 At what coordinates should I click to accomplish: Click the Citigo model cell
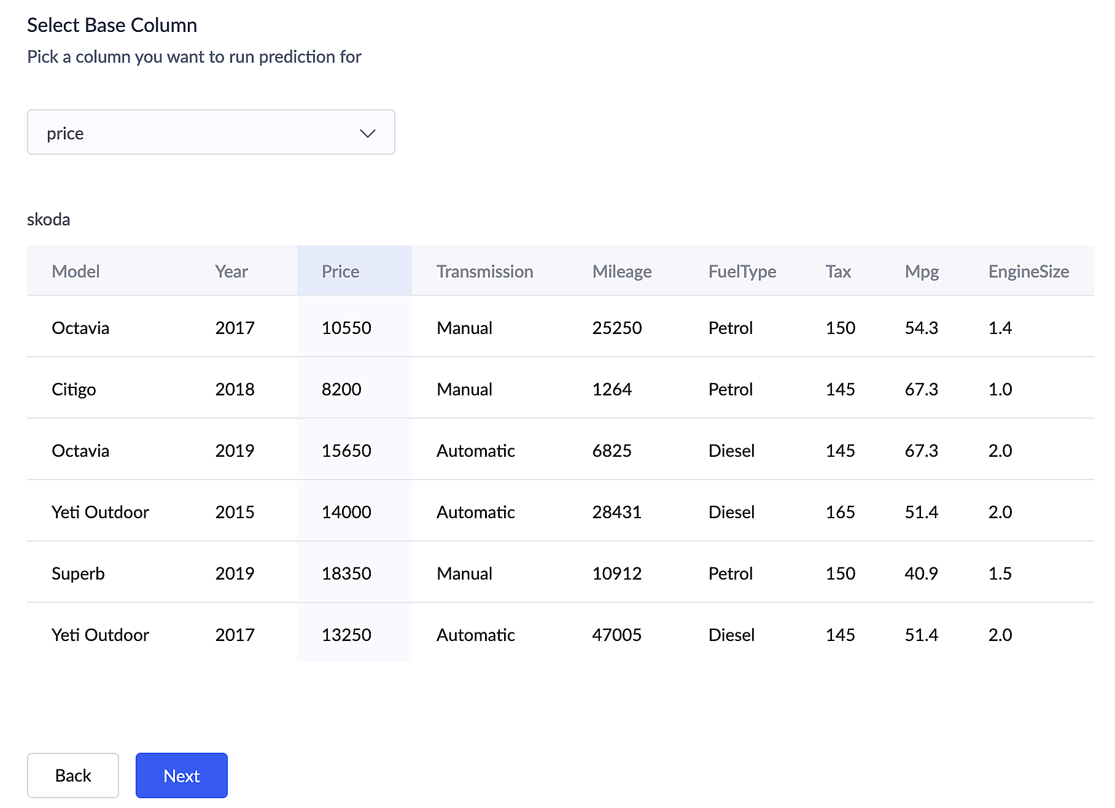pos(74,389)
